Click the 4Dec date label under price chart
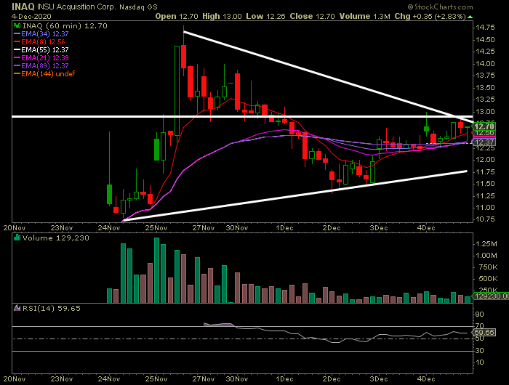Viewport: 509px width, 385px height. coord(426,228)
